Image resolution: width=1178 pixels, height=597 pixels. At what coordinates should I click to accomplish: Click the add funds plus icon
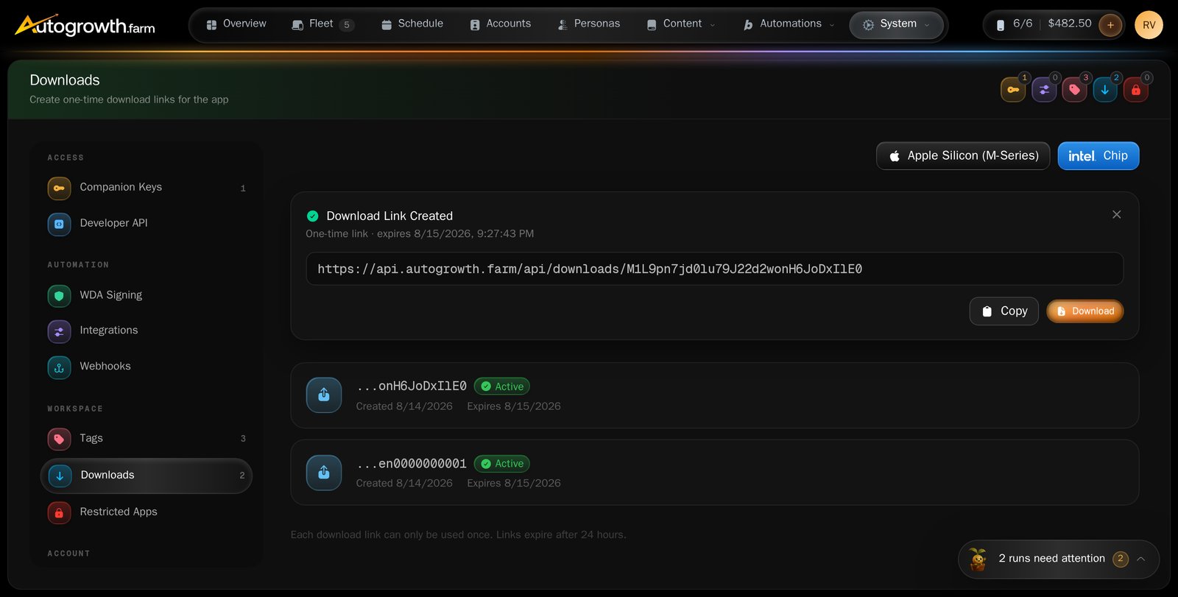(x=1110, y=25)
